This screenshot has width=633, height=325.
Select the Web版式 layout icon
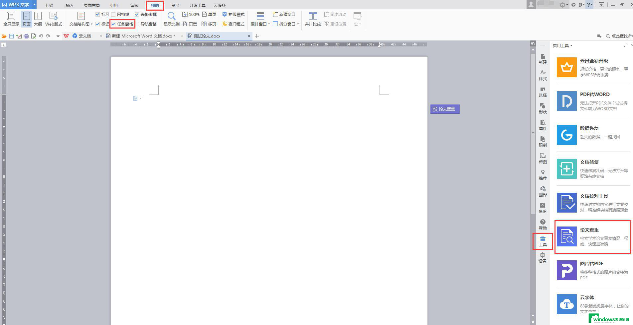click(x=54, y=16)
